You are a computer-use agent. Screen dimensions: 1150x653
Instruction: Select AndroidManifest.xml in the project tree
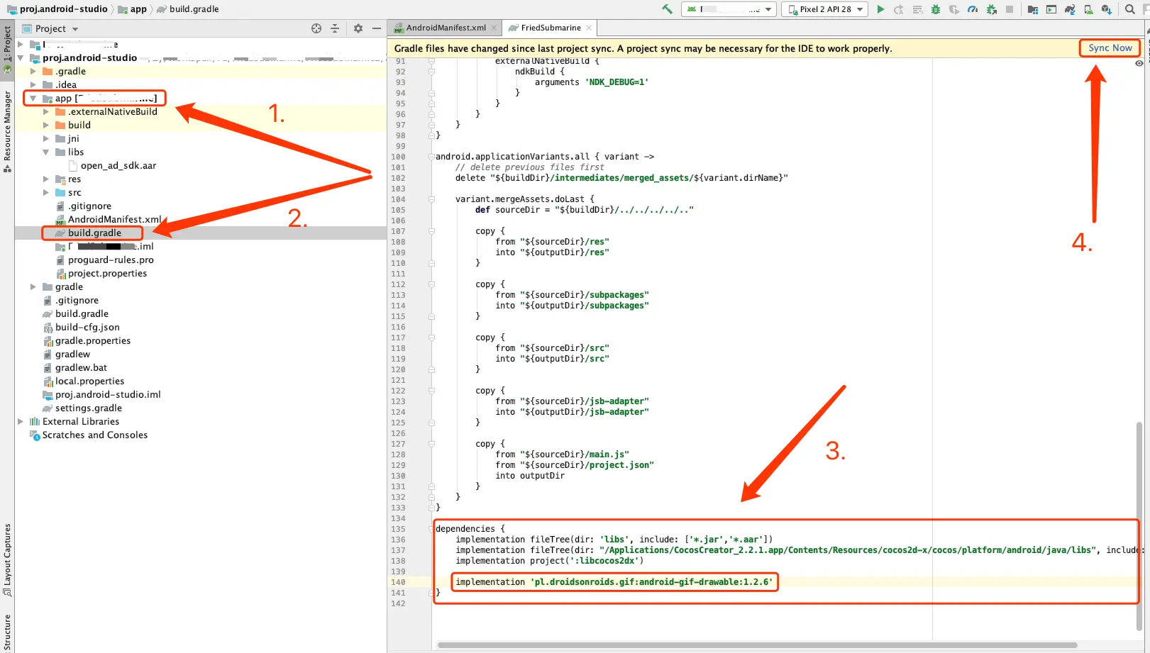point(114,220)
